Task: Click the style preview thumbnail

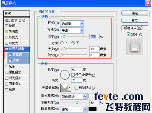Action: click(134, 46)
